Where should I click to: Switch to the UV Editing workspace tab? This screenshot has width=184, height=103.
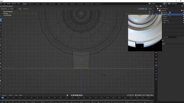tap(44, 4)
